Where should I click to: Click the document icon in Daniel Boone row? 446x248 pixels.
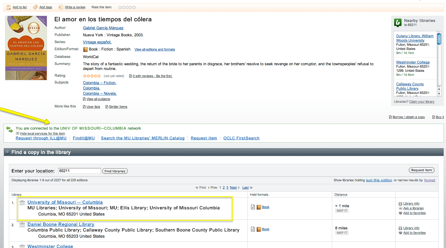tap(253, 229)
